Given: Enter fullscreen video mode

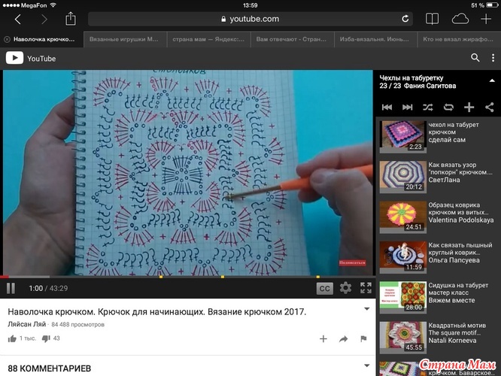Looking at the screenshot, I should pyautogui.click(x=366, y=288).
